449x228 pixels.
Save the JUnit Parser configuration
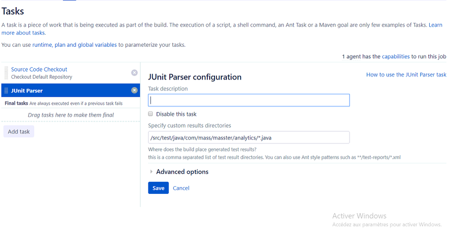click(158, 188)
